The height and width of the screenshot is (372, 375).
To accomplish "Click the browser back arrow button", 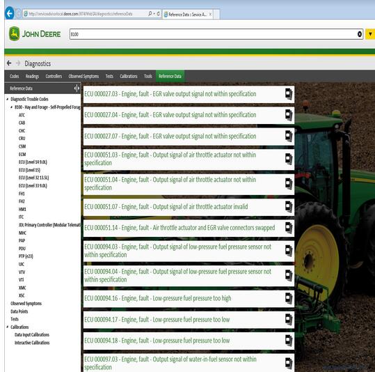I will (10, 13).
